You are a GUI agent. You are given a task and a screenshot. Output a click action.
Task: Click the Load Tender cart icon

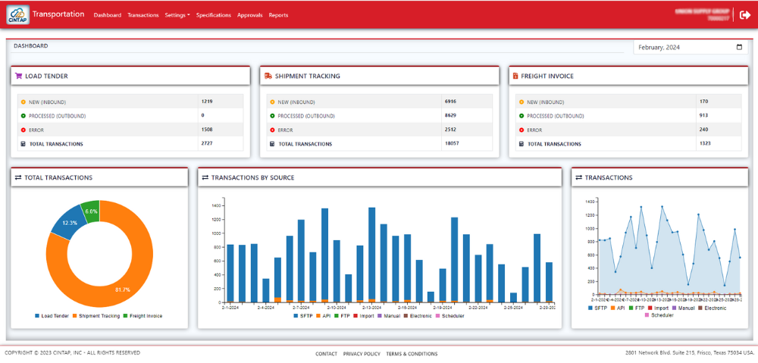coord(19,76)
